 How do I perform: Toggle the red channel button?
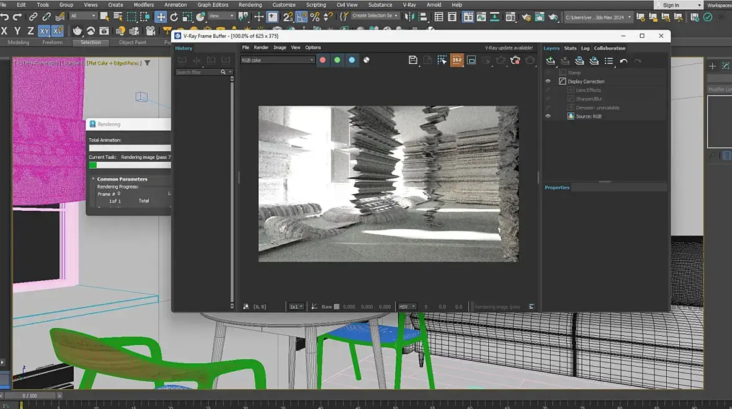point(323,60)
